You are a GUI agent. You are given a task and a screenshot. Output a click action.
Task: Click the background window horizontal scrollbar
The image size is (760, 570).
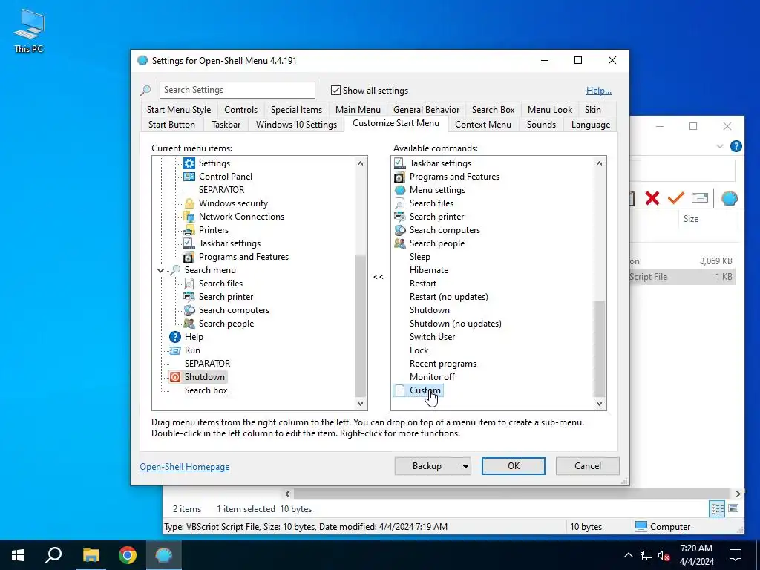[512, 494]
